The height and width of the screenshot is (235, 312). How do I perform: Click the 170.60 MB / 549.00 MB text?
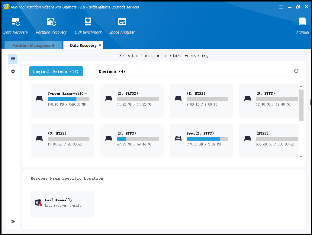67,104
